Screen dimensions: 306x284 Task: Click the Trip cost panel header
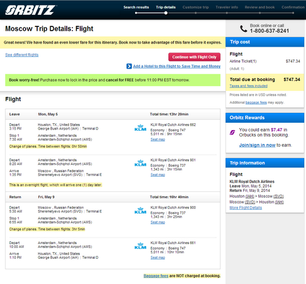point(265,42)
